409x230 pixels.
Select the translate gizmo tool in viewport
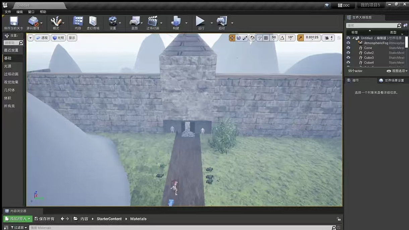[232, 38]
